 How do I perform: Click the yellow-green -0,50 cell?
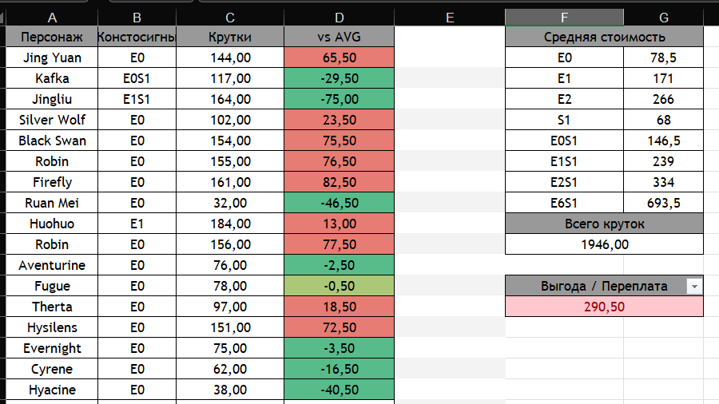click(x=340, y=286)
